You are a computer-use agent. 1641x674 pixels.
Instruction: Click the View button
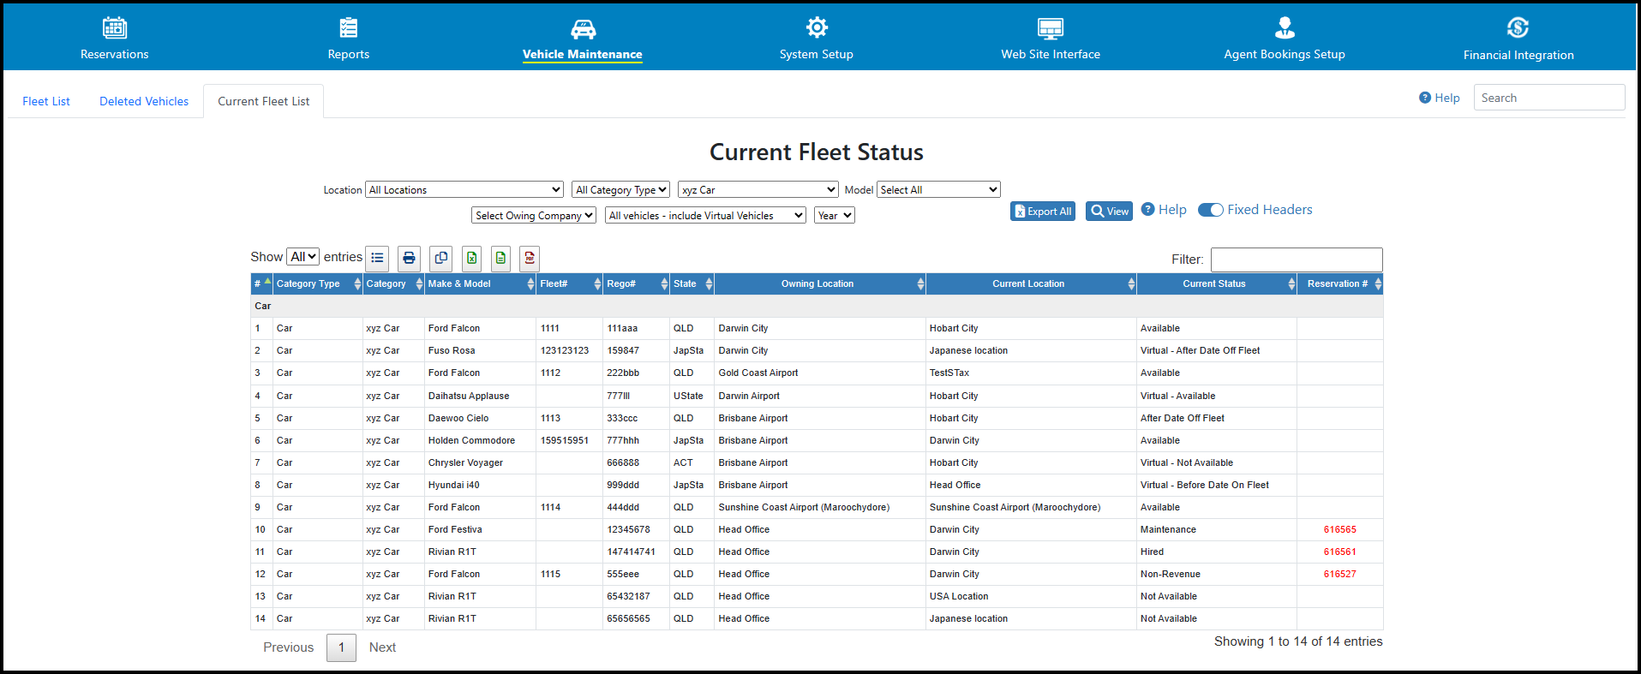pos(1110,212)
